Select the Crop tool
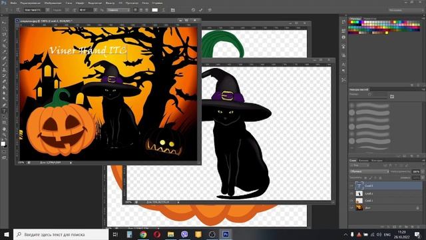The width and height of the screenshot is (426, 240). (x=4, y=46)
